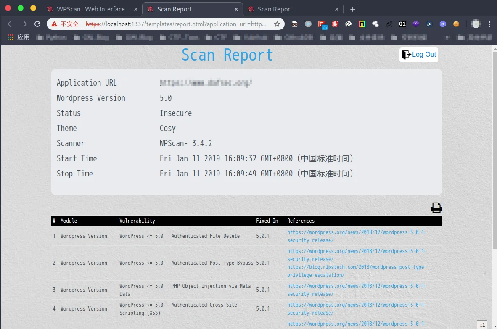Click the dark blue iP extension icon
The image size is (497, 329).
point(429,24)
